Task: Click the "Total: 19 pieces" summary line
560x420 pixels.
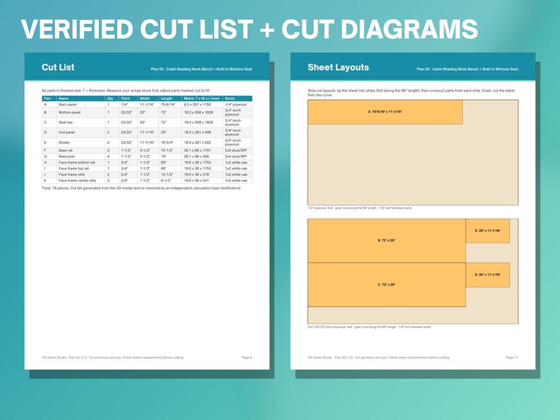Action: (142, 188)
